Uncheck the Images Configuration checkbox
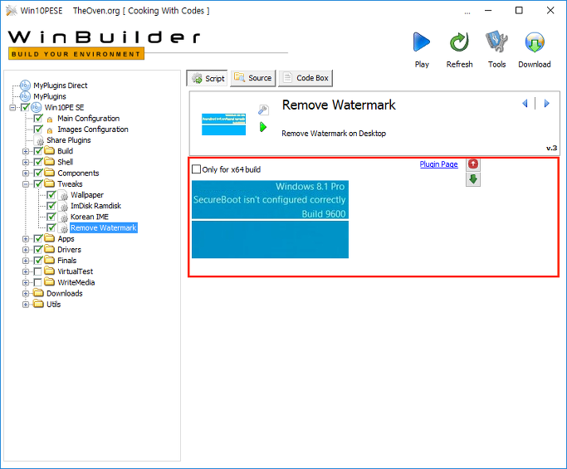The width and height of the screenshot is (567, 469). tap(38, 129)
